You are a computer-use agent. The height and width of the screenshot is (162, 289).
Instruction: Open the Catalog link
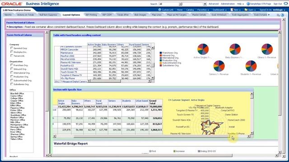click(190, 10)
